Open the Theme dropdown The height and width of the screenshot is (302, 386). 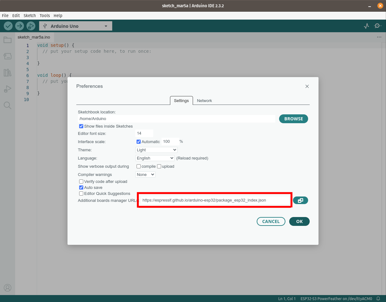(x=156, y=150)
